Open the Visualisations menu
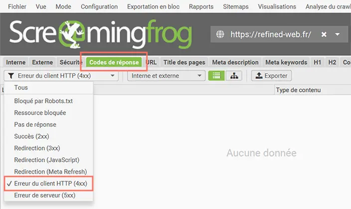Image resolution: width=351 pixels, height=209 pixels. coord(277,6)
